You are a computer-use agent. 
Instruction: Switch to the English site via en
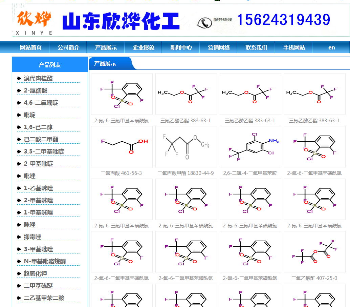click(331, 48)
